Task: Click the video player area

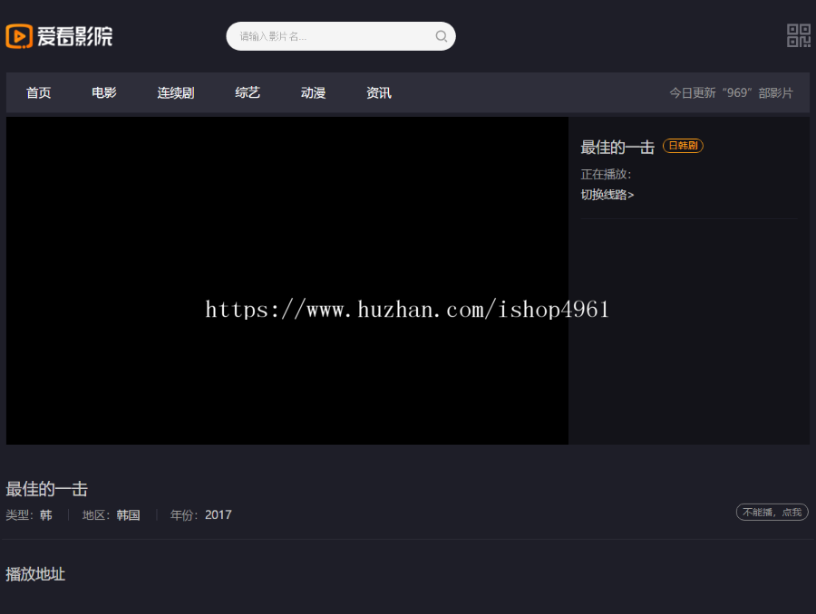Action: pos(286,281)
